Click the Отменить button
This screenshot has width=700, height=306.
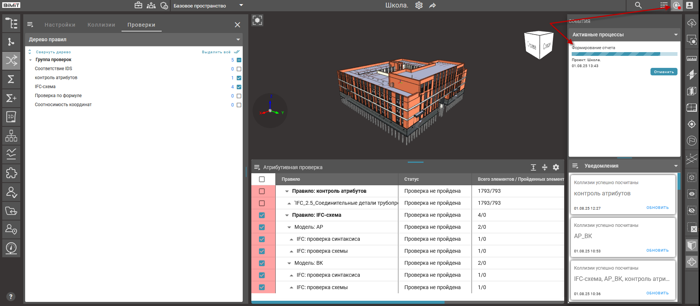tap(664, 72)
